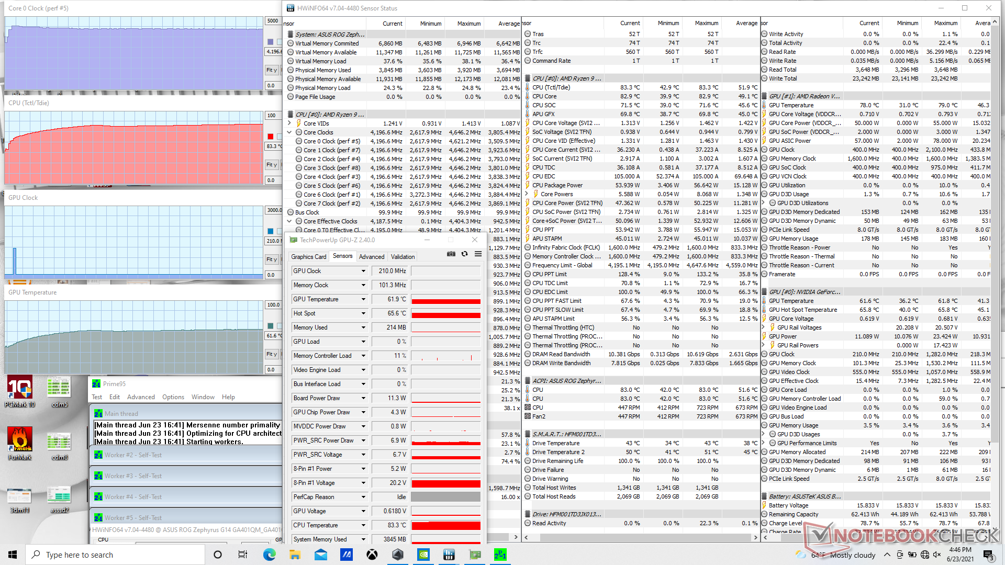Screen dimensions: 1005x565
Task: Click the Windows Start button
Action: click(13, 555)
